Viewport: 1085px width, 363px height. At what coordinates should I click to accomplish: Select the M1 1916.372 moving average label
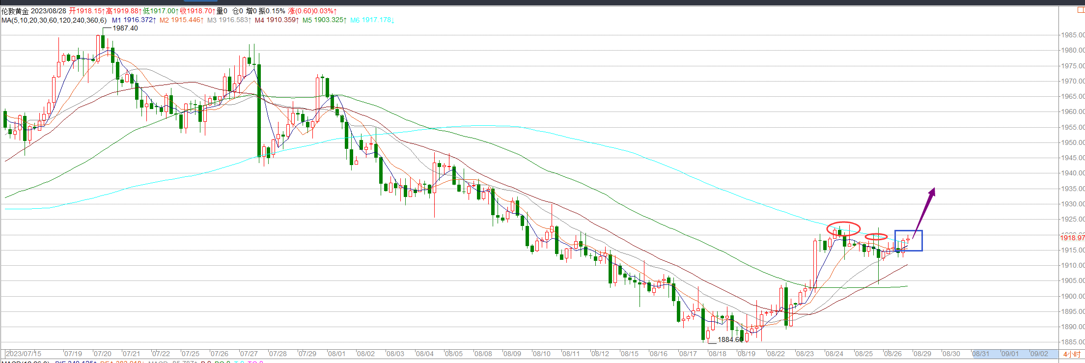134,20
